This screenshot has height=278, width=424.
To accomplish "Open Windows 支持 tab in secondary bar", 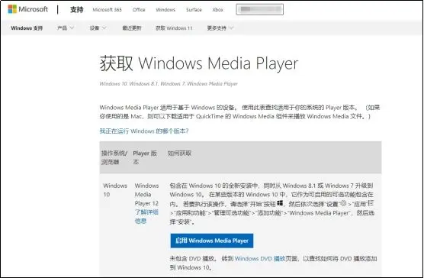I will click(x=27, y=28).
